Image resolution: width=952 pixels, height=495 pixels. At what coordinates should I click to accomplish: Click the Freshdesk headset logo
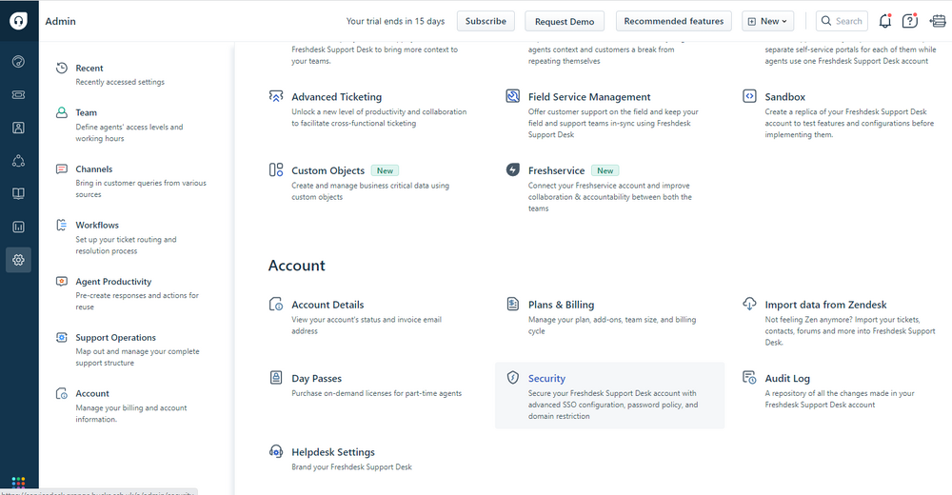(19, 21)
